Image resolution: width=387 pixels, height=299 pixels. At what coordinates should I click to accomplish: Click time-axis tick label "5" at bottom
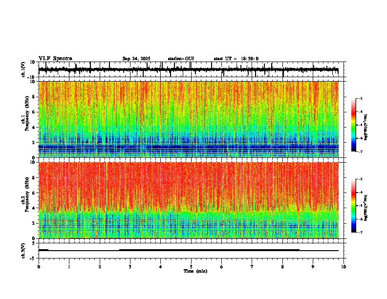(191, 267)
